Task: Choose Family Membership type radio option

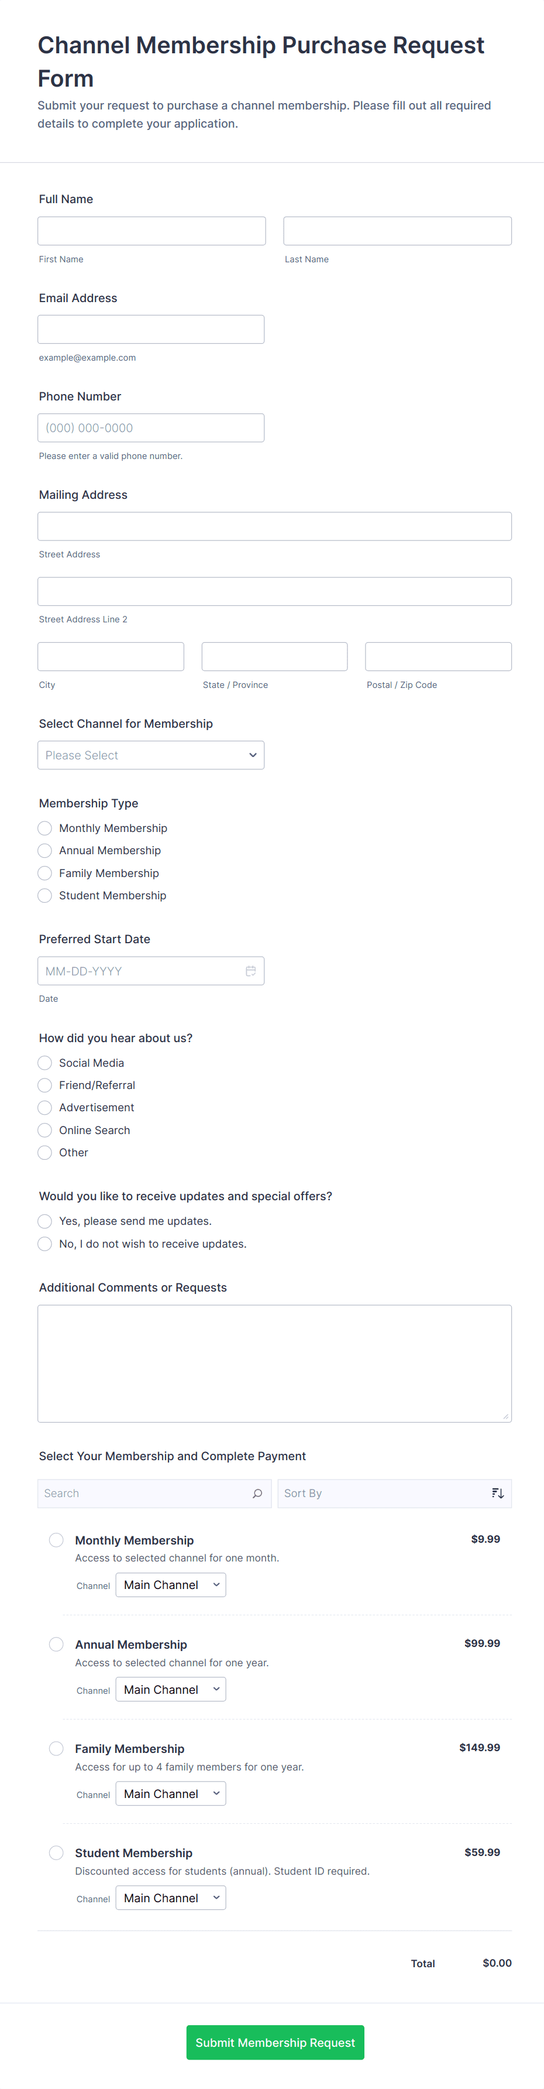Action: [x=46, y=874]
